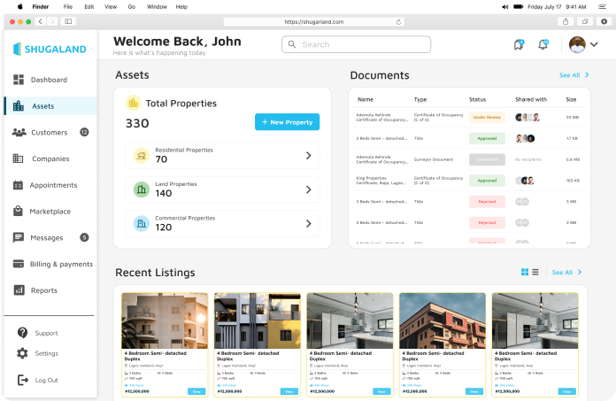The image size is (616, 401).
Task: Click the Billing & payments card icon
Action: [18, 264]
